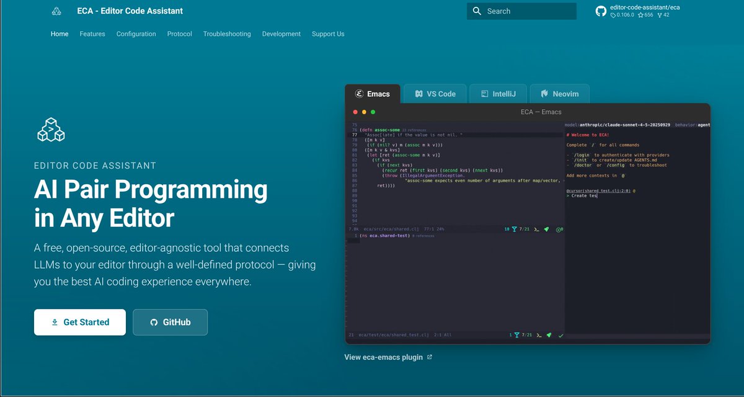Click the 'Create tes' chat prompt line
Image resolution: width=744 pixels, height=397 pixels.
click(x=583, y=196)
